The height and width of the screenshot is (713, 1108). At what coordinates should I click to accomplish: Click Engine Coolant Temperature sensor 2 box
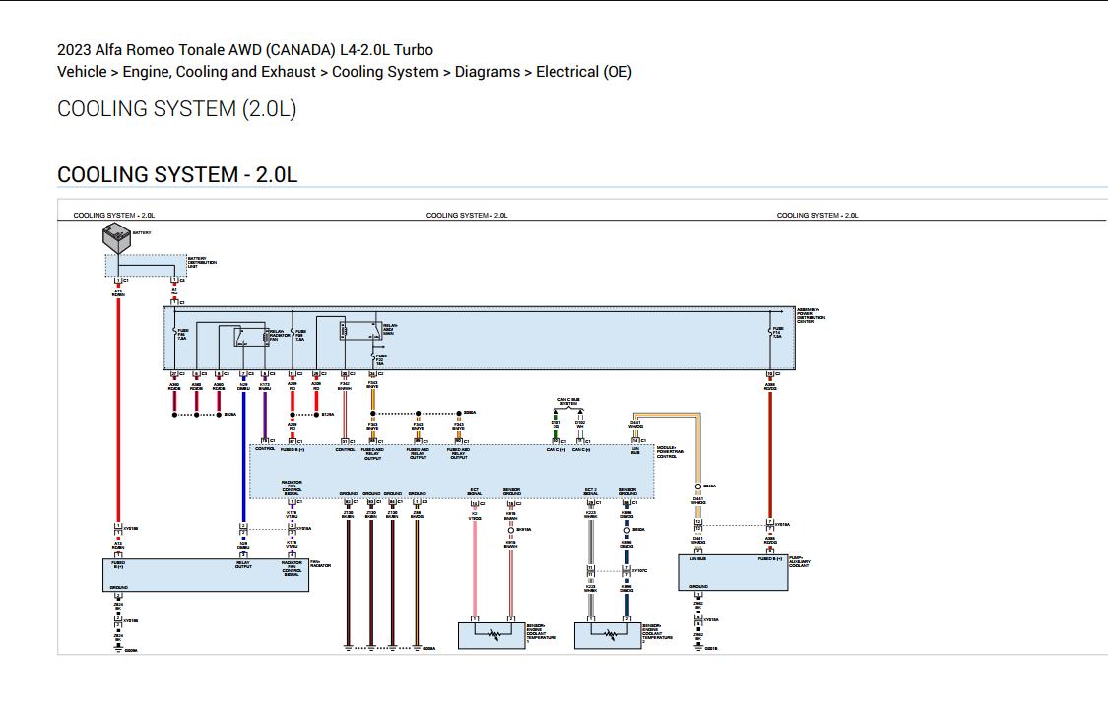click(608, 635)
